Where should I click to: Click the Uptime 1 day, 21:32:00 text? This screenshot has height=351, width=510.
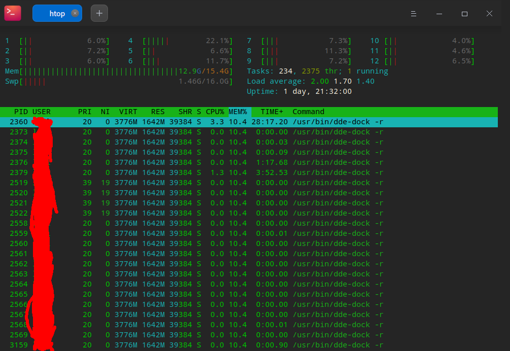[299, 91]
